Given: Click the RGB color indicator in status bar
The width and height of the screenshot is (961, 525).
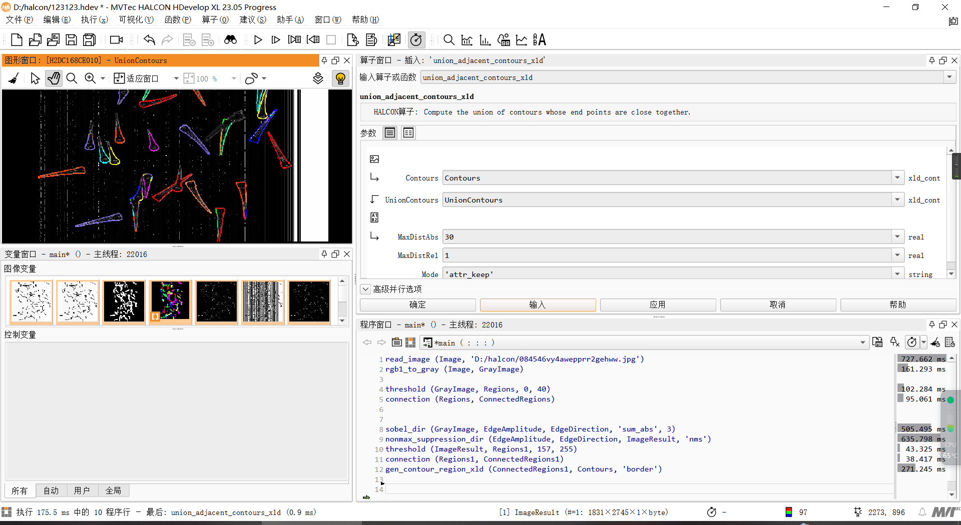Looking at the screenshot, I should pos(789,512).
